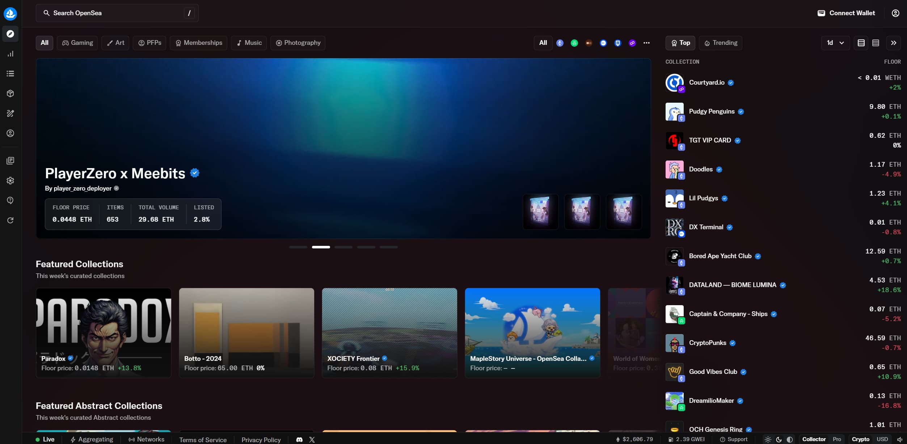907x444 pixels.
Task: Filter collections by the Ethereum chain icon
Action: pos(560,43)
